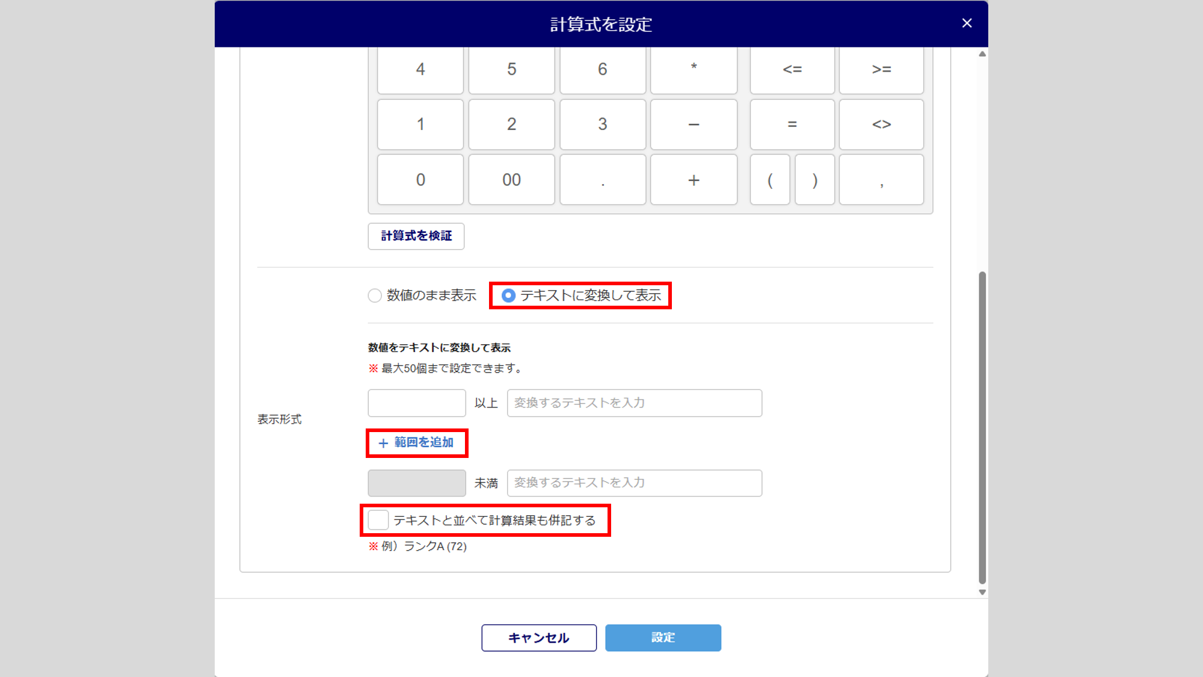1203x677 pixels.
Task: Confirm with the 設定 button
Action: [x=663, y=638]
